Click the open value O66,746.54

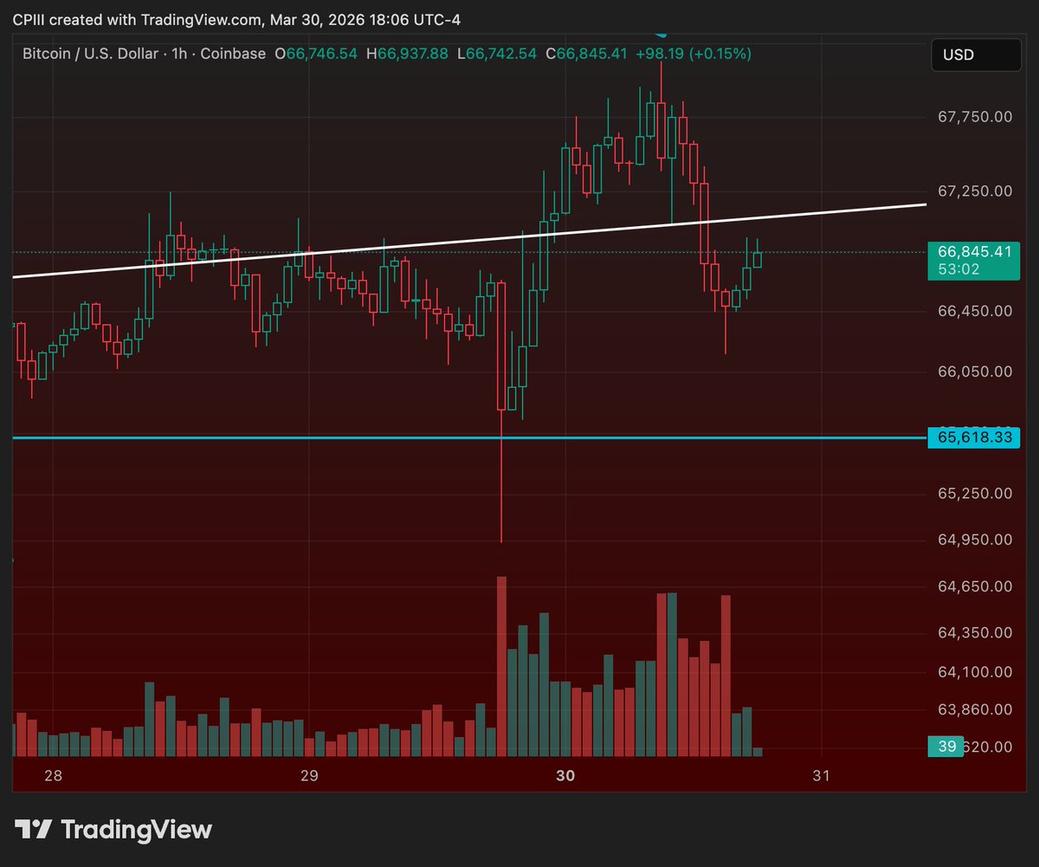tap(316, 54)
